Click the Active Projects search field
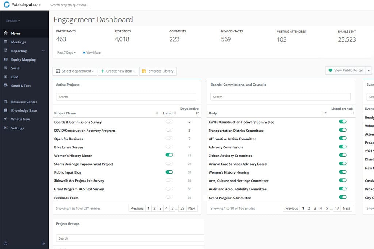This screenshot has height=249, width=374. click(126, 97)
